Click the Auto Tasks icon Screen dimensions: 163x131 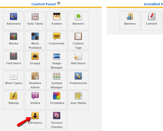(x=35, y=20)
